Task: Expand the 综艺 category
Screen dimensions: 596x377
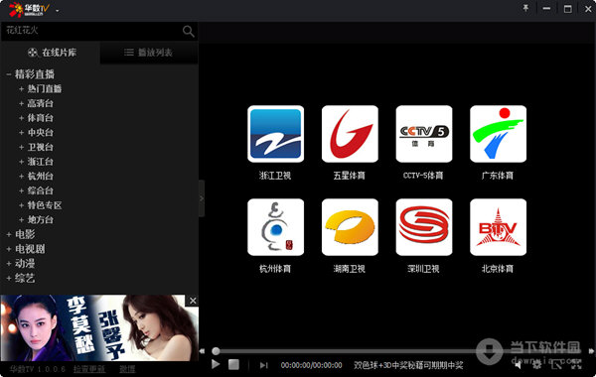Action: click(x=9, y=279)
